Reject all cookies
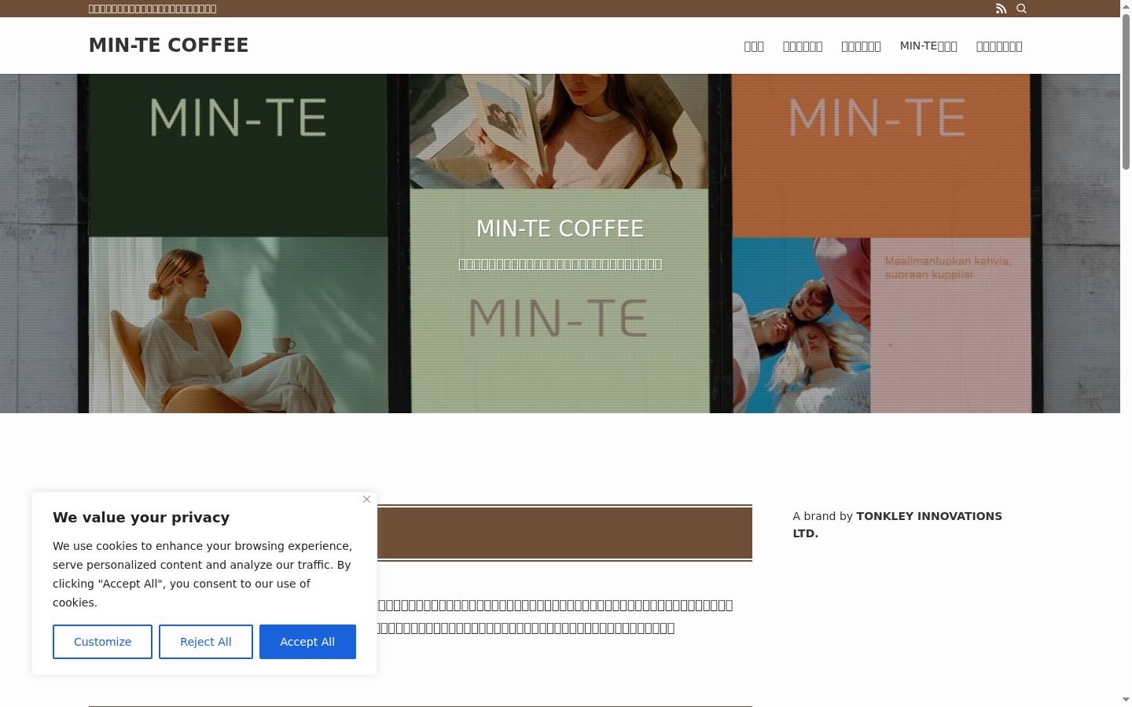The height and width of the screenshot is (707, 1132). coord(206,642)
